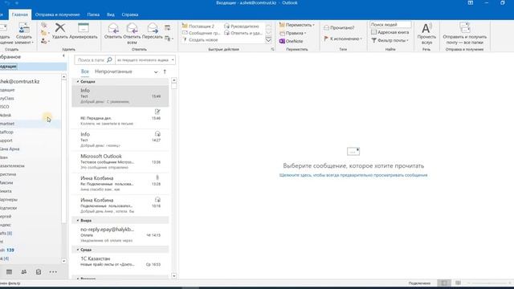This screenshot has width=514, height=289.
Task: Click the zoom slider in the status bar
Action: tap(489, 283)
